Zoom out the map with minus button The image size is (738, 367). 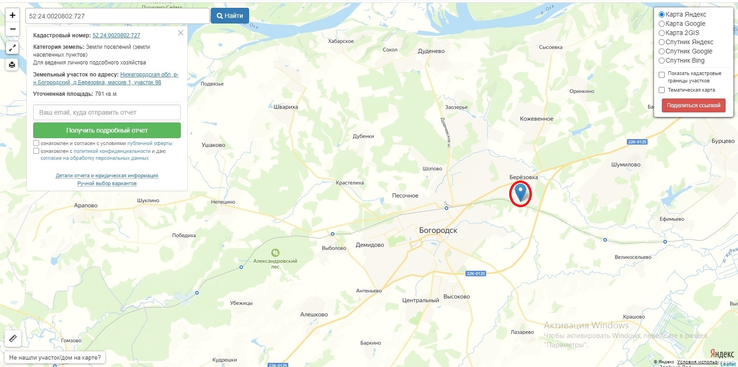[12, 29]
